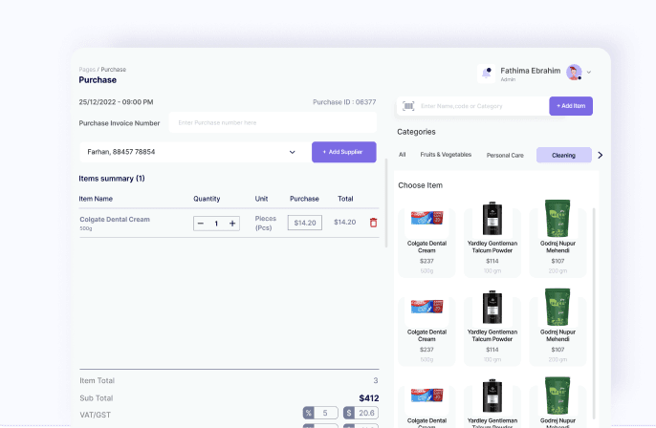Select the Fruits & Vegetables category

pos(446,155)
